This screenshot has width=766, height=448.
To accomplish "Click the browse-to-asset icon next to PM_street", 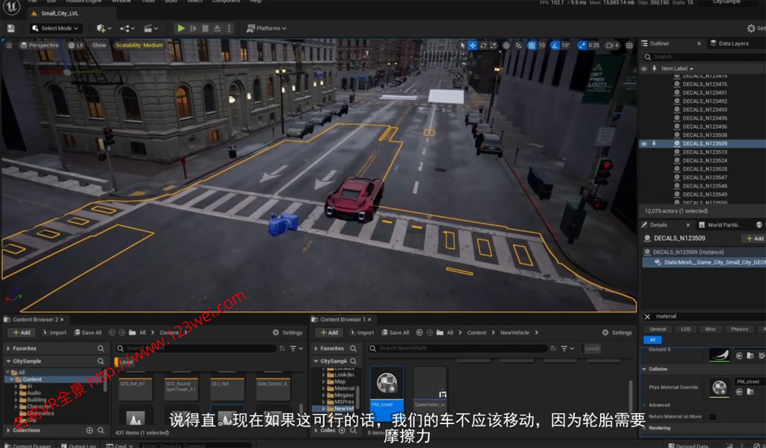I will pyautogui.click(x=750, y=391).
